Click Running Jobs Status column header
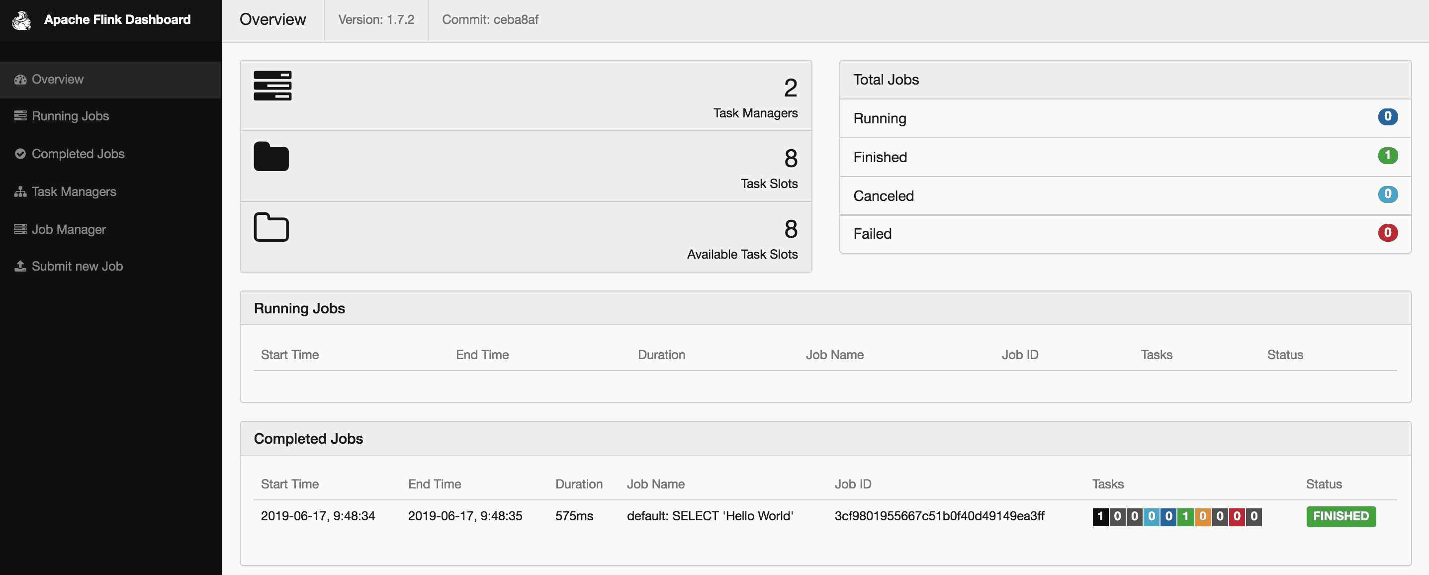Screen dimensions: 1429x575 [x=1285, y=355]
